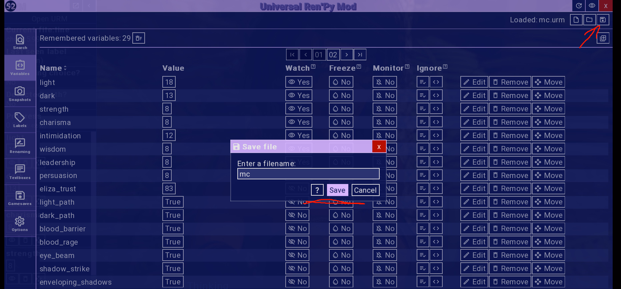The height and width of the screenshot is (289, 621).
Task: Edit the blood_barrier variable
Action: [474, 228]
